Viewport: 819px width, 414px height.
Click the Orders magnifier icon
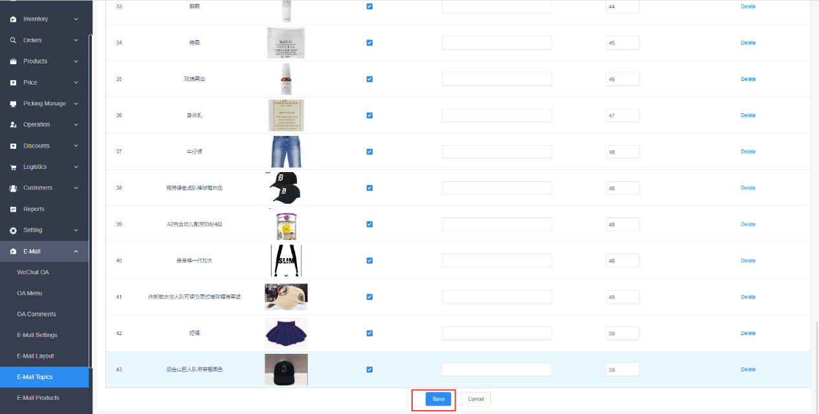13,40
